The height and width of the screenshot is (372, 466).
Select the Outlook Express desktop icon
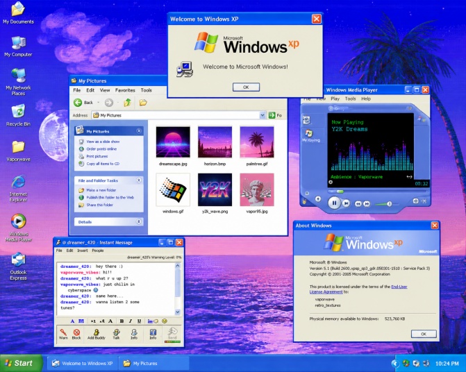(x=18, y=266)
